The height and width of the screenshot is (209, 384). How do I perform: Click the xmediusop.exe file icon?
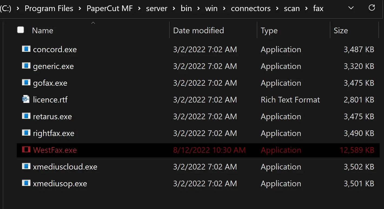[x=26, y=183]
